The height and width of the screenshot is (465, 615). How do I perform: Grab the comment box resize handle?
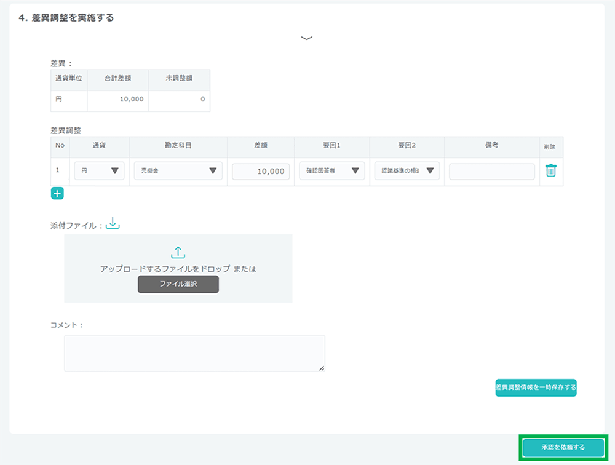pos(322,368)
